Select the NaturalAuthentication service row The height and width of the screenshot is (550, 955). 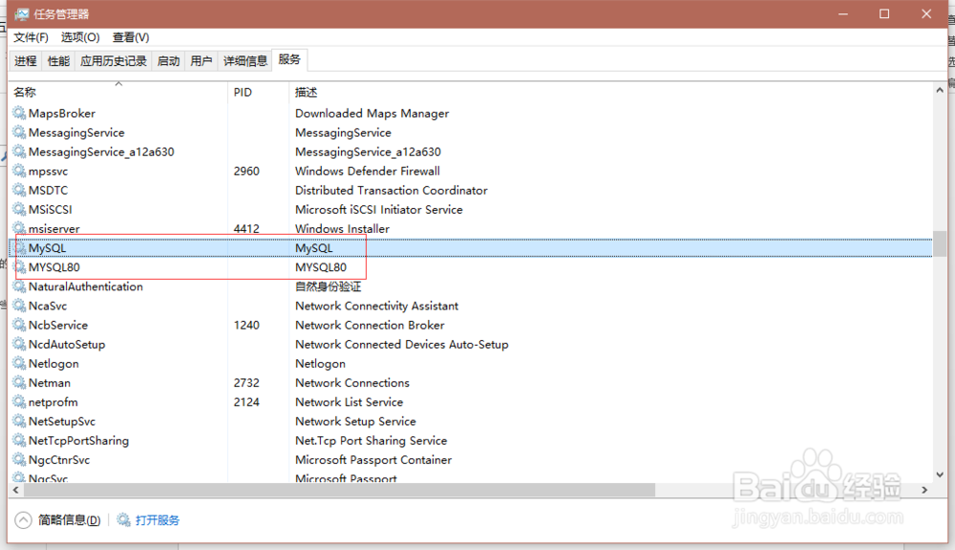[x=86, y=286]
